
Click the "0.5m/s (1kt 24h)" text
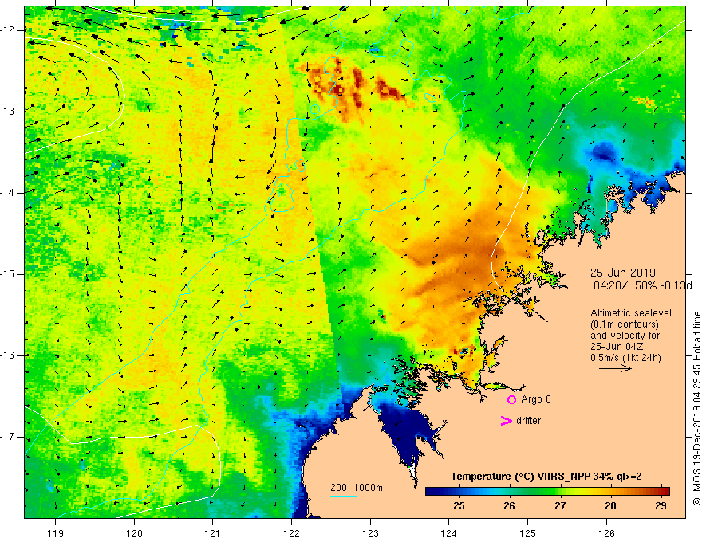(x=625, y=358)
